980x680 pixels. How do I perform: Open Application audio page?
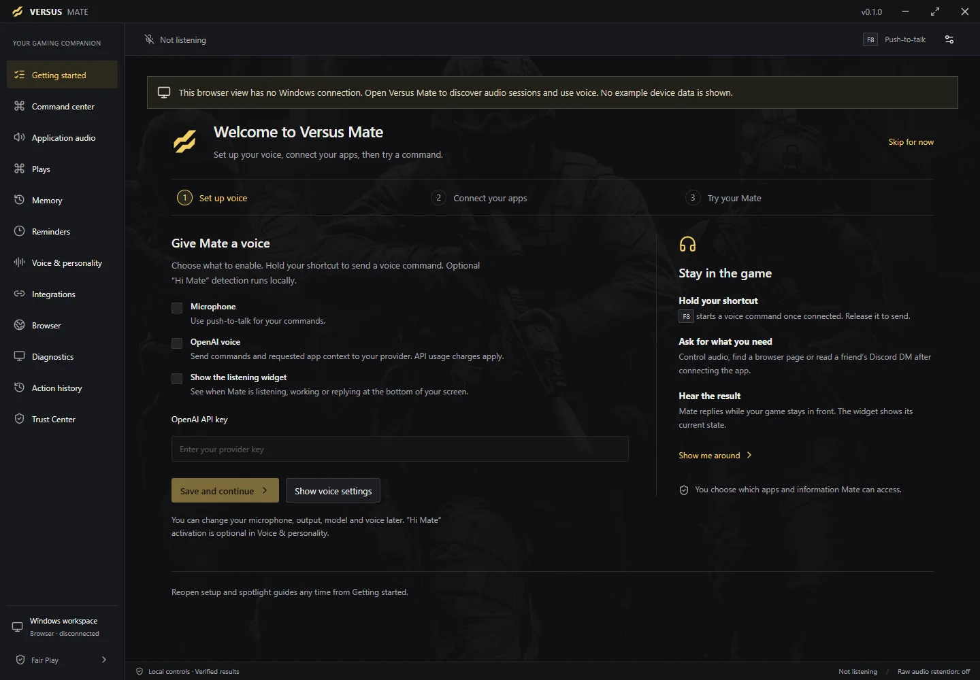(x=62, y=137)
